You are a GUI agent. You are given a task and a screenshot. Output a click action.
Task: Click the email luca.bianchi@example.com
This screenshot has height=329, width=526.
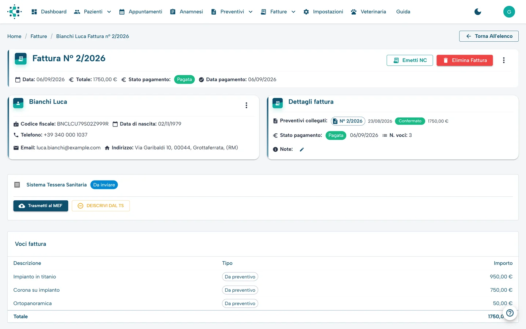coord(68,148)
